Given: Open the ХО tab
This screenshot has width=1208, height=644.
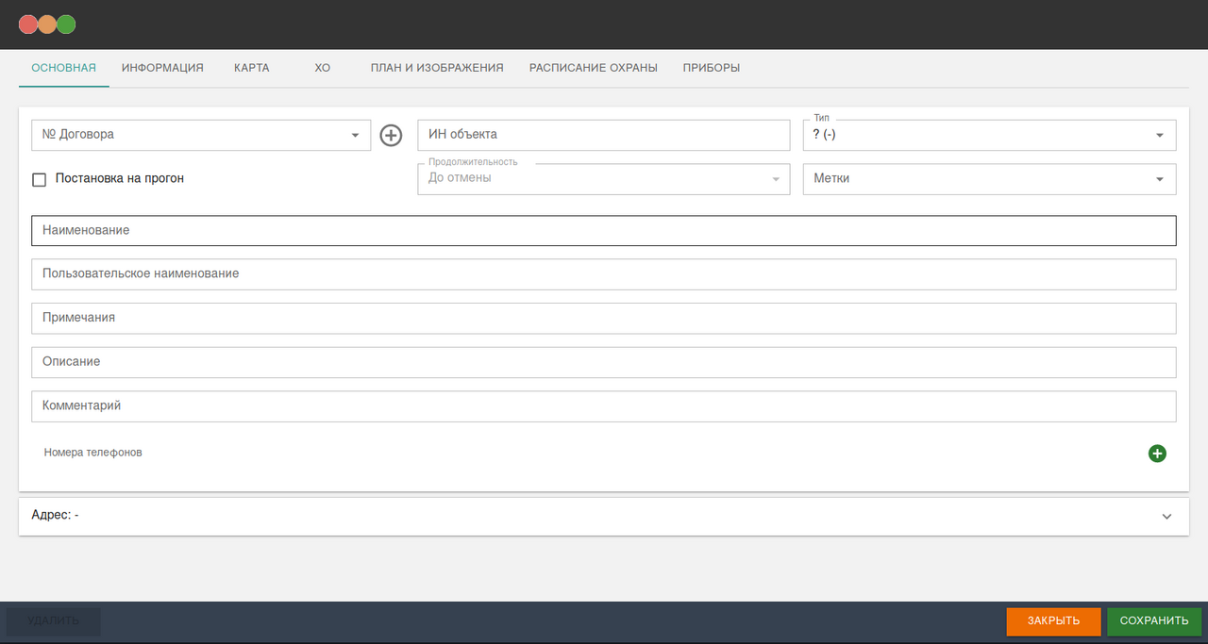Looking at the screenshot, I should pyautogui.click(x=322, y=68).
